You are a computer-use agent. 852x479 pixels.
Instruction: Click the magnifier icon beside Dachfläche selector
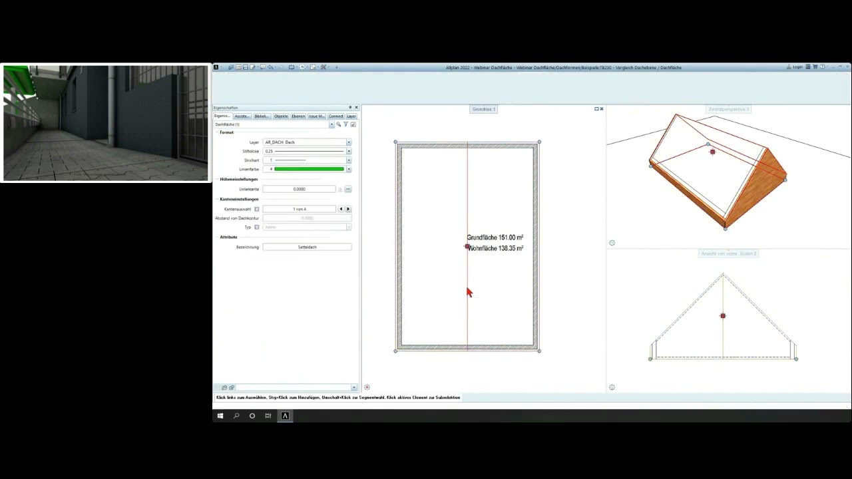(338, 124)
